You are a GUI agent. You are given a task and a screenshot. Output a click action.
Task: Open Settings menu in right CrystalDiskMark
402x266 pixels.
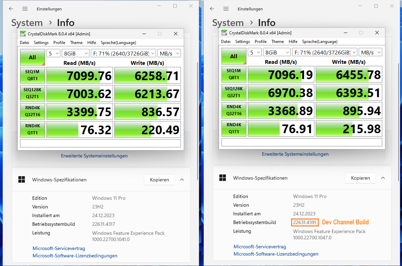pos(242,42)
